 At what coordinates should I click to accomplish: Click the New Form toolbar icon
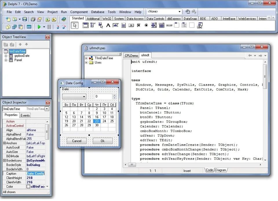(x=29, y=27)
